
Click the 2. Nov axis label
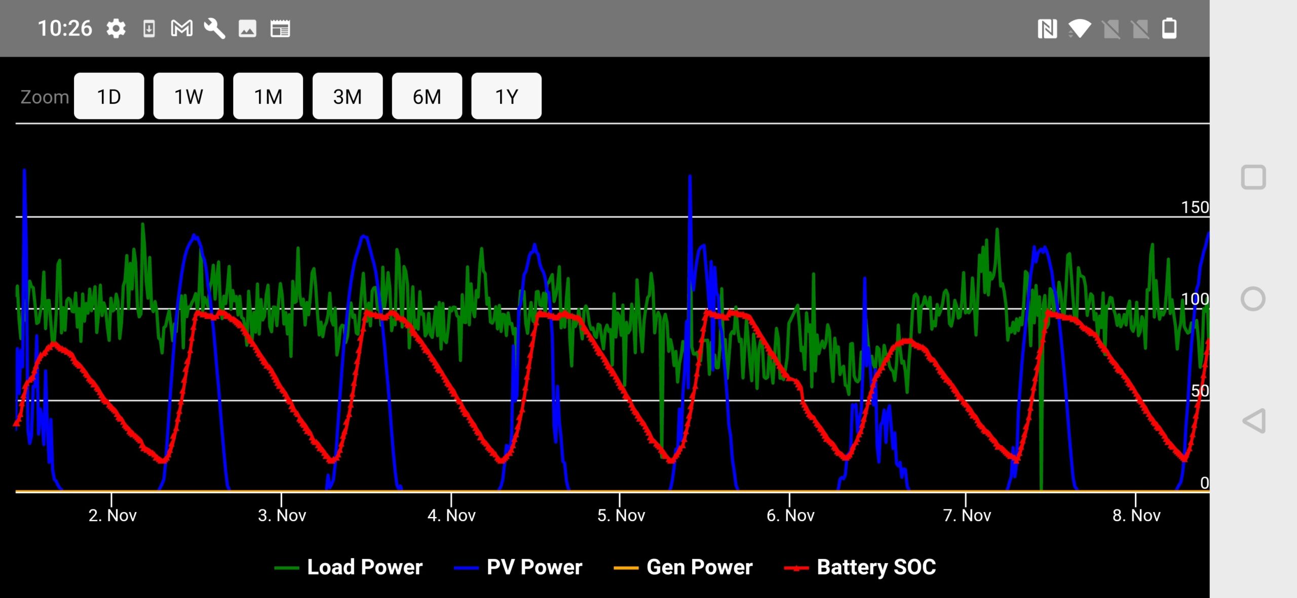click(112, 515)
